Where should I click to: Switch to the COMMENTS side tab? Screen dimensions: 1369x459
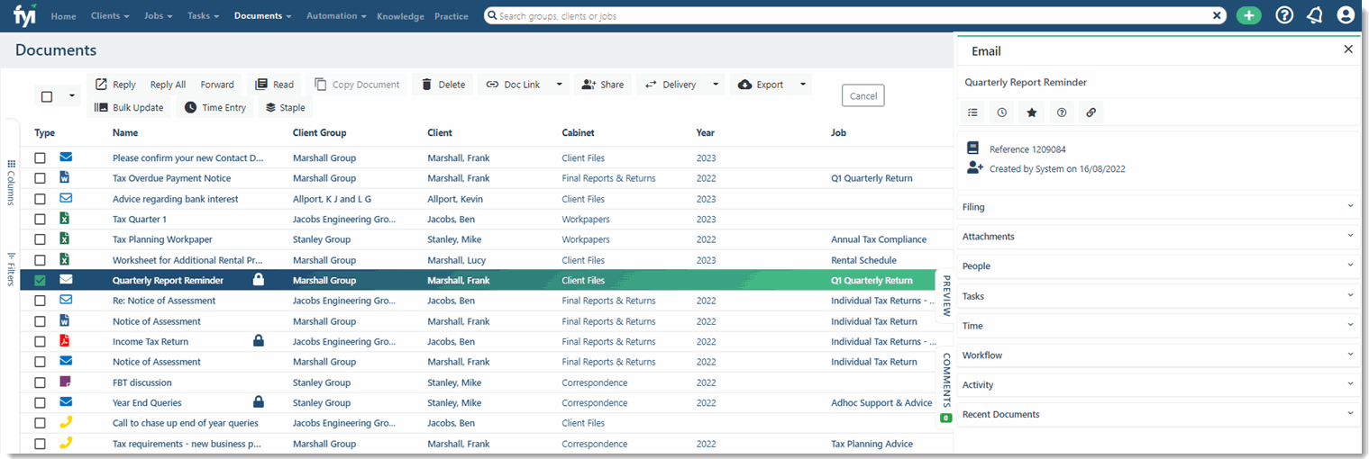945,386
